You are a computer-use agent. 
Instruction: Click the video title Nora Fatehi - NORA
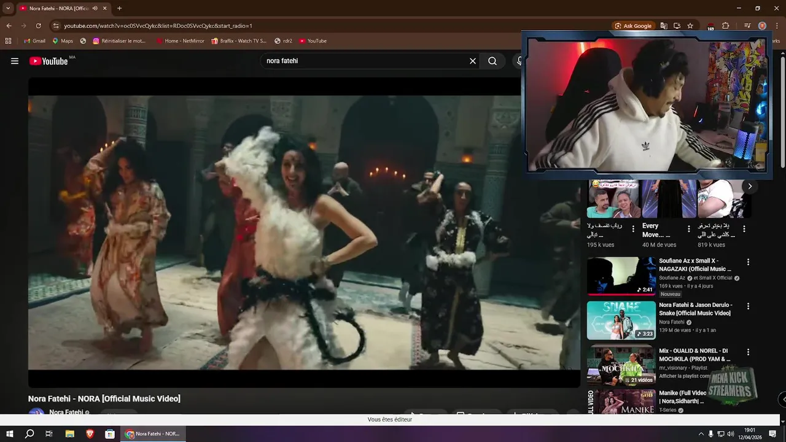104,398
